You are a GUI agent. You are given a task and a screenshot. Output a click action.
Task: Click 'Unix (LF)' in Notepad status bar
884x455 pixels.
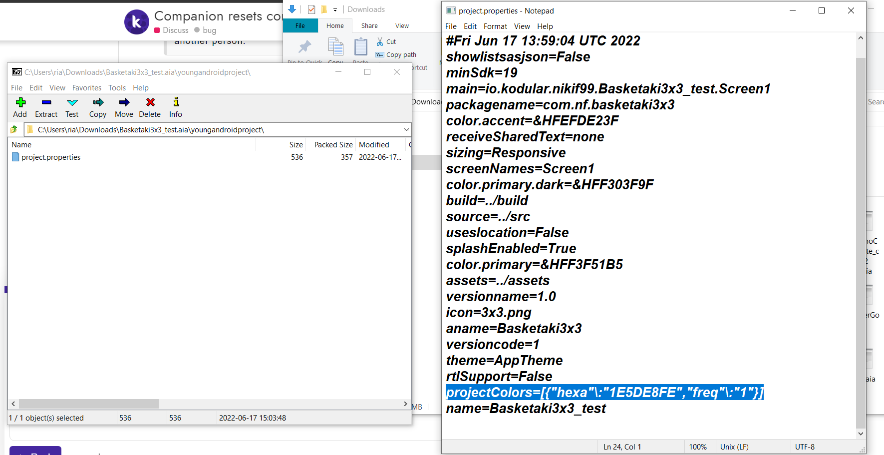point(734,447)
